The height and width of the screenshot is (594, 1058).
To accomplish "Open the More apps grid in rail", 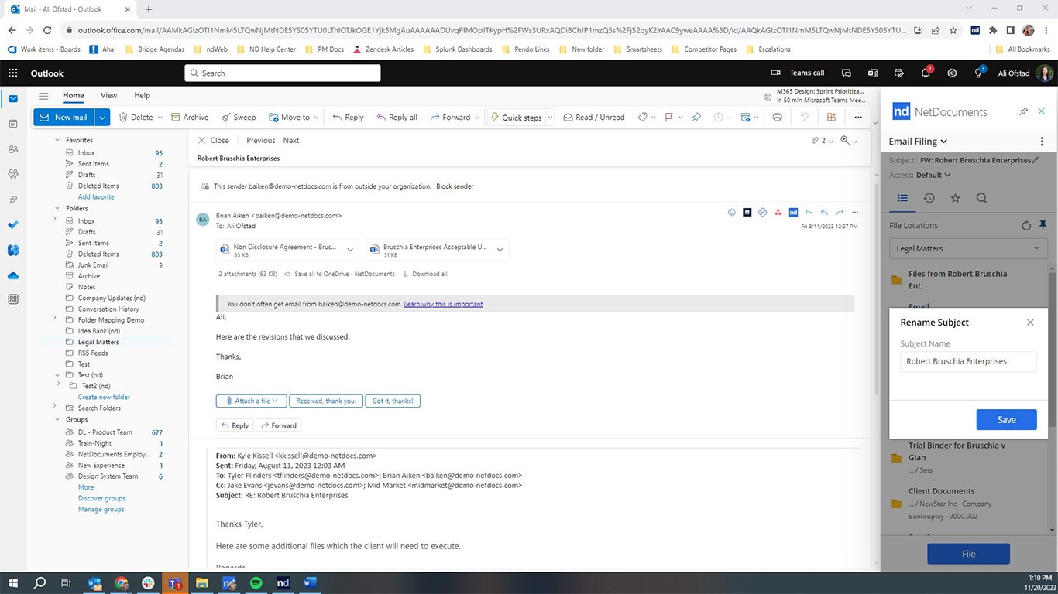I will (13, 299).
